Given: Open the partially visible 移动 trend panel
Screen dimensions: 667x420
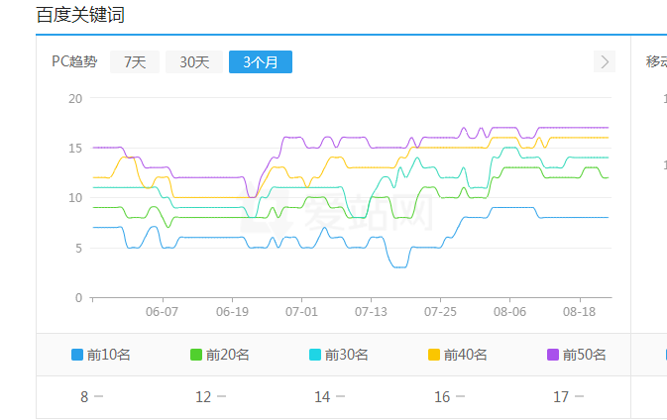Looking at the screenshot, I should pyautogui.click(x=656, y=62).
